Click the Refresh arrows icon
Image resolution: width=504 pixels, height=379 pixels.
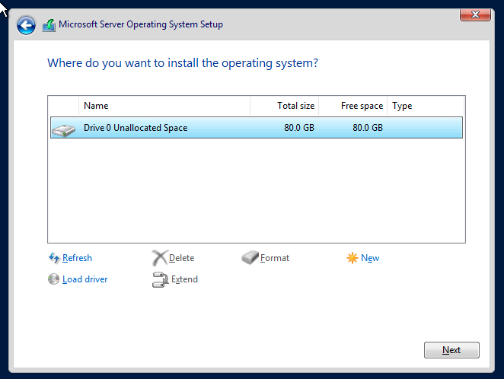(54, 258)
